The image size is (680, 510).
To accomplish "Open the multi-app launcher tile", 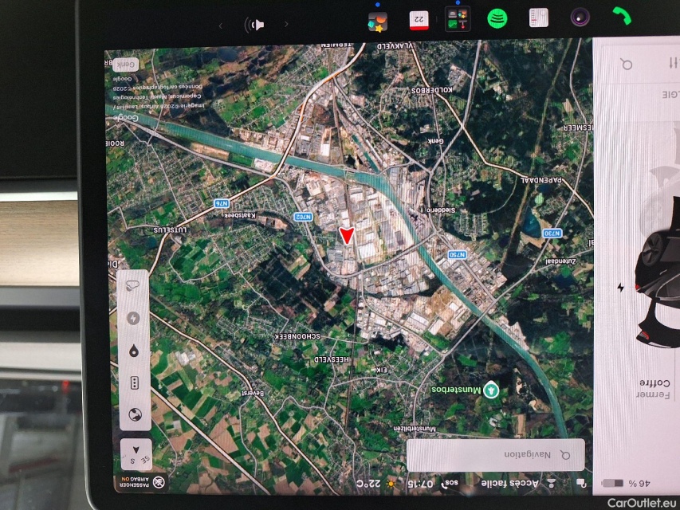I will coord(458,19).
